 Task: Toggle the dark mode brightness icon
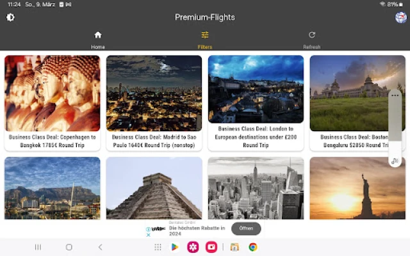(10, 17)
